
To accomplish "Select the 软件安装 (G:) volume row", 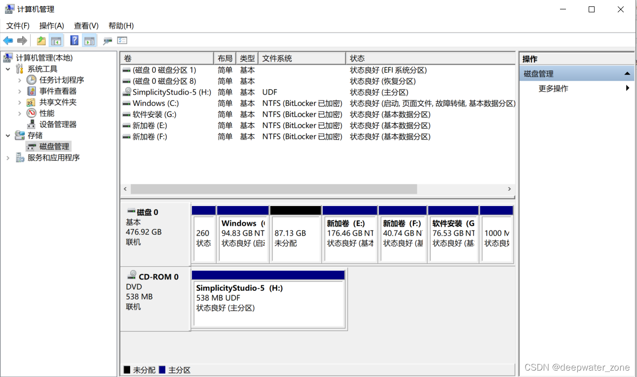I will [x=318, y=114].
